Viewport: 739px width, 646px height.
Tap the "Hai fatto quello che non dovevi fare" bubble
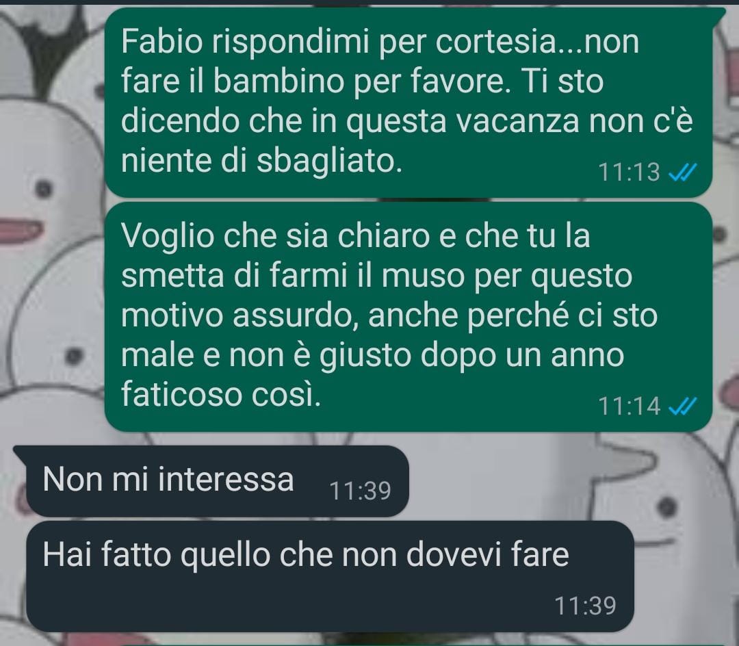(330, 576)
